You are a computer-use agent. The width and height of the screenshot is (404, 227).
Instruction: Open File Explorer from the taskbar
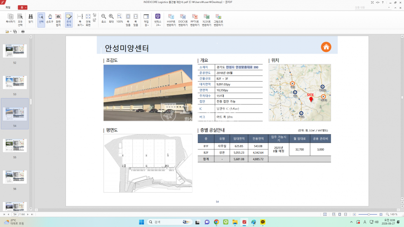pyautogui.click(x=235, y=222)
